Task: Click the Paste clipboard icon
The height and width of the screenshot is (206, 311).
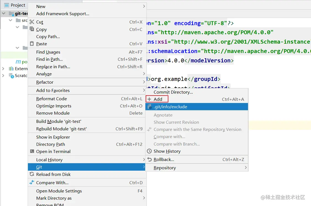Action: coord(32,43)
